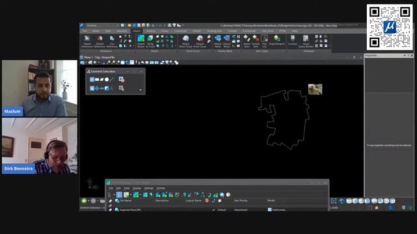Select the Clip Reference tool
The height and width of the screenshot is (234, 417).
(112, 42)
